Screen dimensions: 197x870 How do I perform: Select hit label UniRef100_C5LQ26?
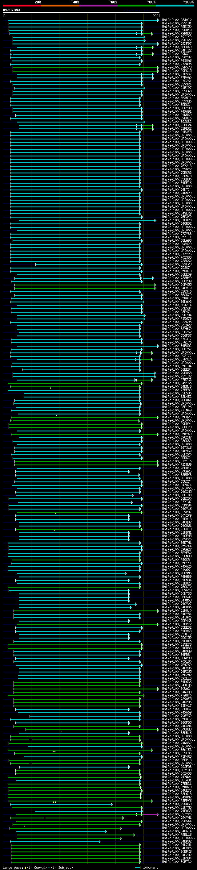(177, 417)
